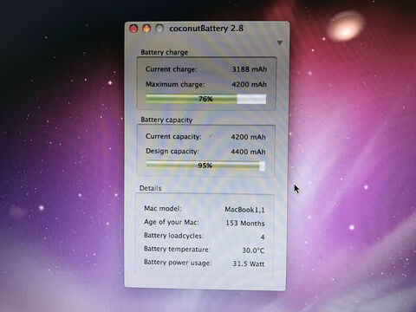The image size is (416, 312).
Task: Click the 4200 mAh current capacity value
Action: [248, 137]
